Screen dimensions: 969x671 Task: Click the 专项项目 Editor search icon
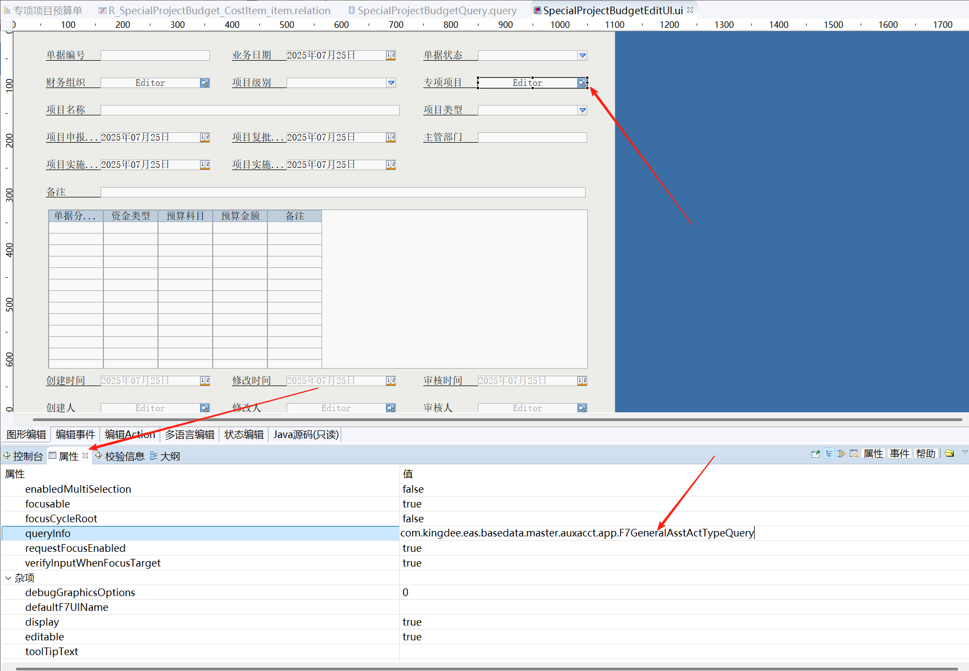click(x=582, y=83)
